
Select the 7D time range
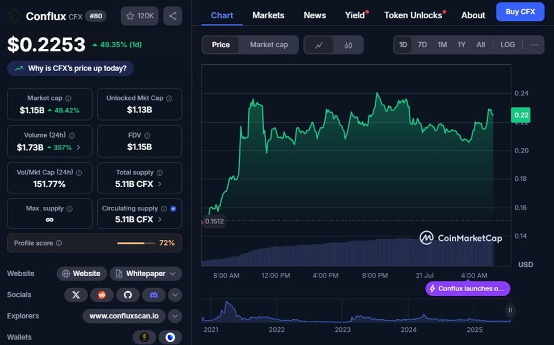point(422,45)
